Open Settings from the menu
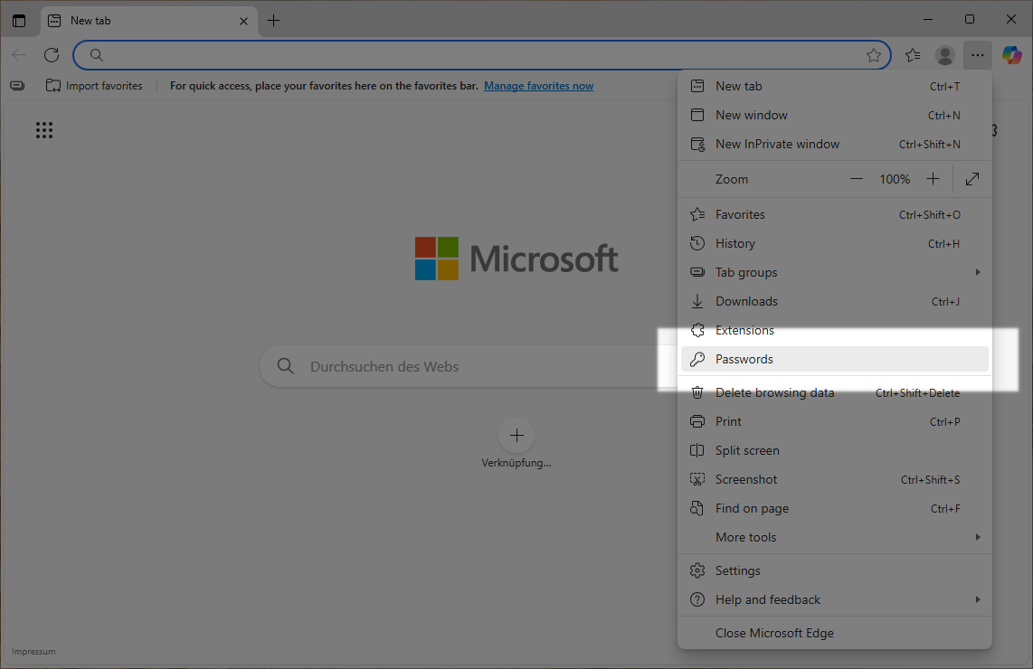This screenshot has height=669, width=1033. [737, 570]
